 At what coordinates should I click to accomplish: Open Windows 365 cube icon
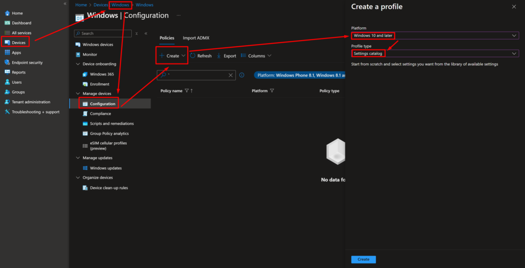pyautogui.click(x=85, y=74)
